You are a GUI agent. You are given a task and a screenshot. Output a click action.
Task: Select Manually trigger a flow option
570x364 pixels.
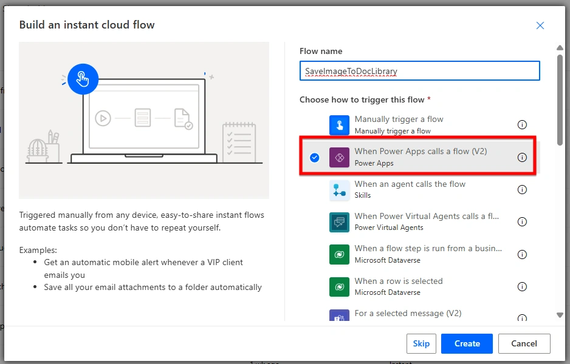click(419, 125)
